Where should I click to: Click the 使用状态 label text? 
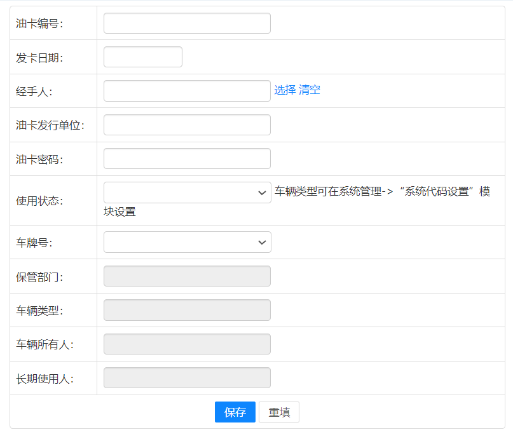(39, 201)
